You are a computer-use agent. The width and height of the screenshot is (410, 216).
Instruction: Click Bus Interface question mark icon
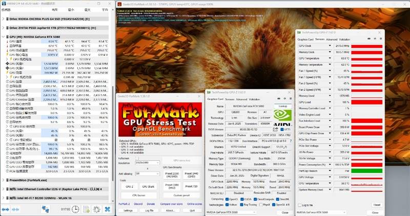coord(291,141)
